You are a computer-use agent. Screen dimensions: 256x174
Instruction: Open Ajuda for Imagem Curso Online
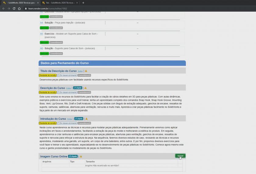tap(73, 157)
